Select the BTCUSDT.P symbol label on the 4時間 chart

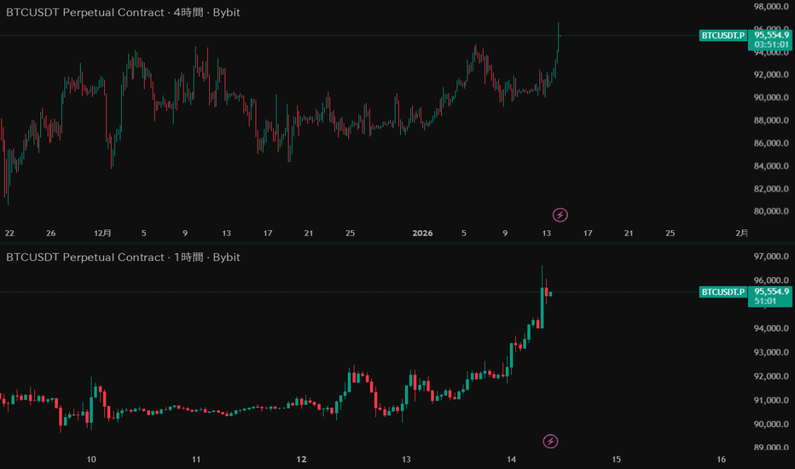[x=723, y=36]
